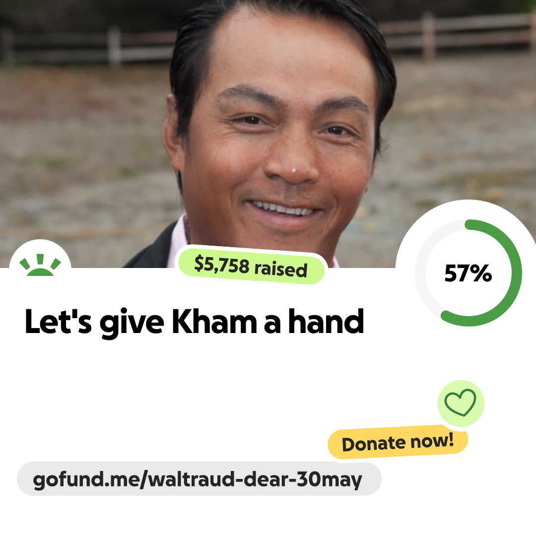
Task: Click the left ray of the sunburst logo
Action: pos(25,264)
